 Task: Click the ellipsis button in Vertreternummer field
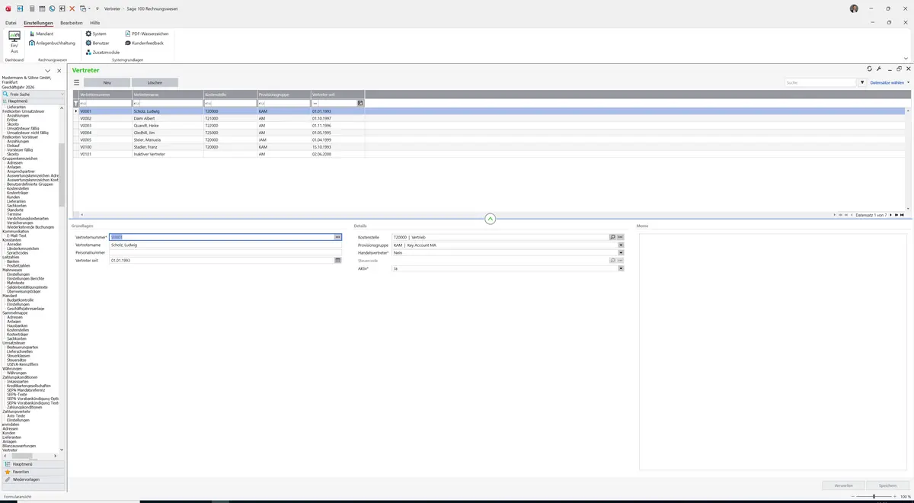click(337, 237)
